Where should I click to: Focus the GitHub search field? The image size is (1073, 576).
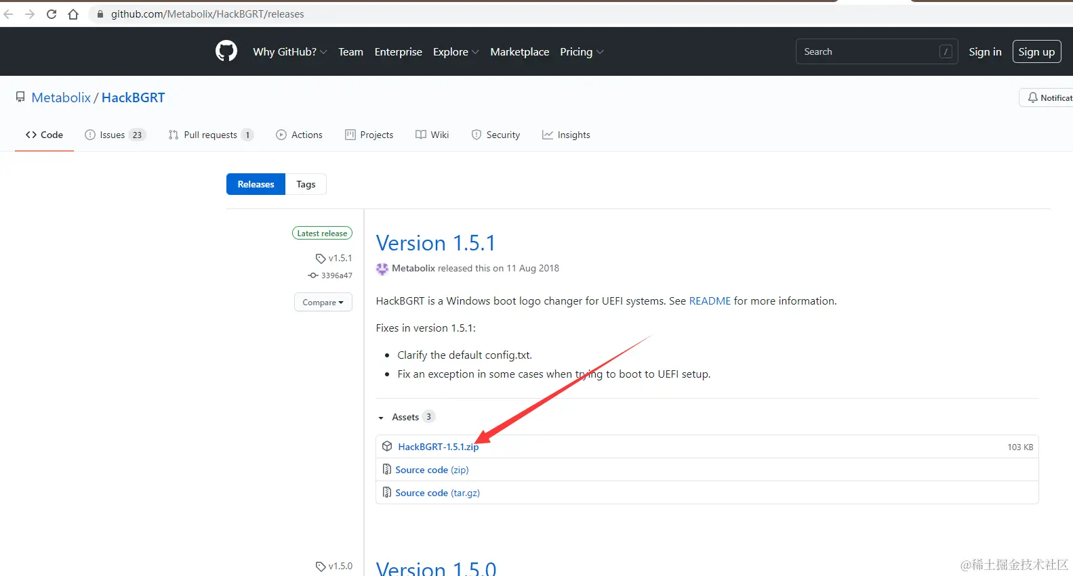pos(876,51)
